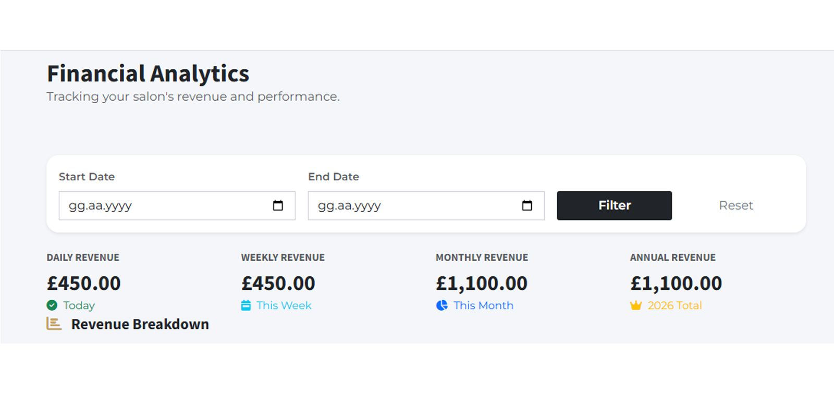Image resolution: width=834 pixels, height=417 pixels.
Task: Click the 2026 Total label
Action: (674, 305)
